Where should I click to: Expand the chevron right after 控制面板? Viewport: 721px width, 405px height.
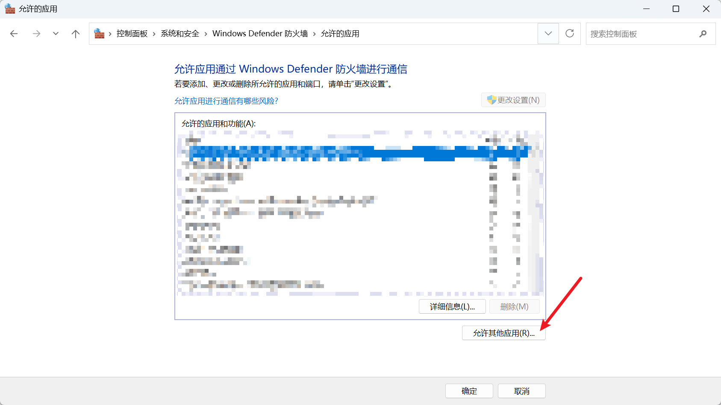[x=154, y=34]
